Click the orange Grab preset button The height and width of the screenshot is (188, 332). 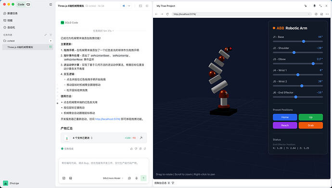click(311, 125)
